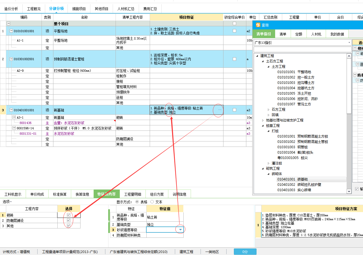The width and height of the screenshot is (363, 255).
Task: Click 工程量清单项目计量规范(2013-广东) in status bar
Action: (70, 252)
